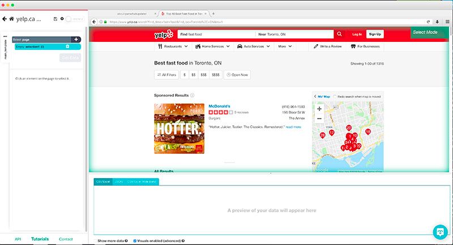453x245 pixels.
Task: Click Write a Review link
Action: (328, 46)
